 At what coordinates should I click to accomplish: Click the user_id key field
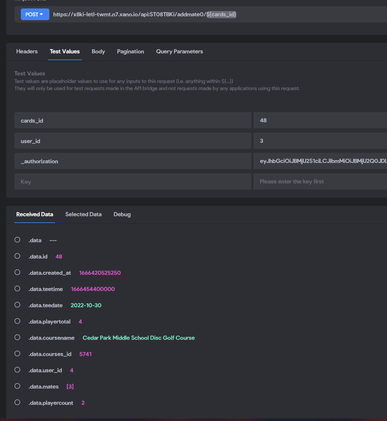(x=133, y=141)
